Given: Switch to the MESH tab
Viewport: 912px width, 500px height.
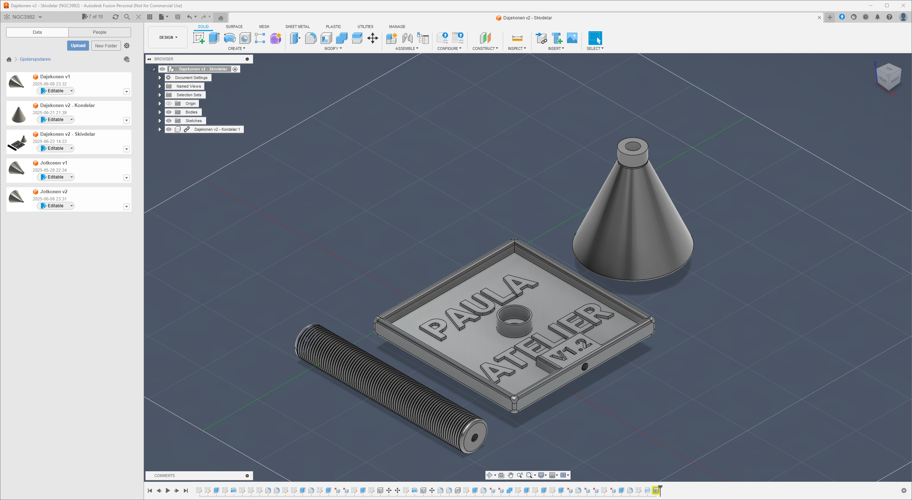Looking at the screenshot, I should tap(264, 27).
